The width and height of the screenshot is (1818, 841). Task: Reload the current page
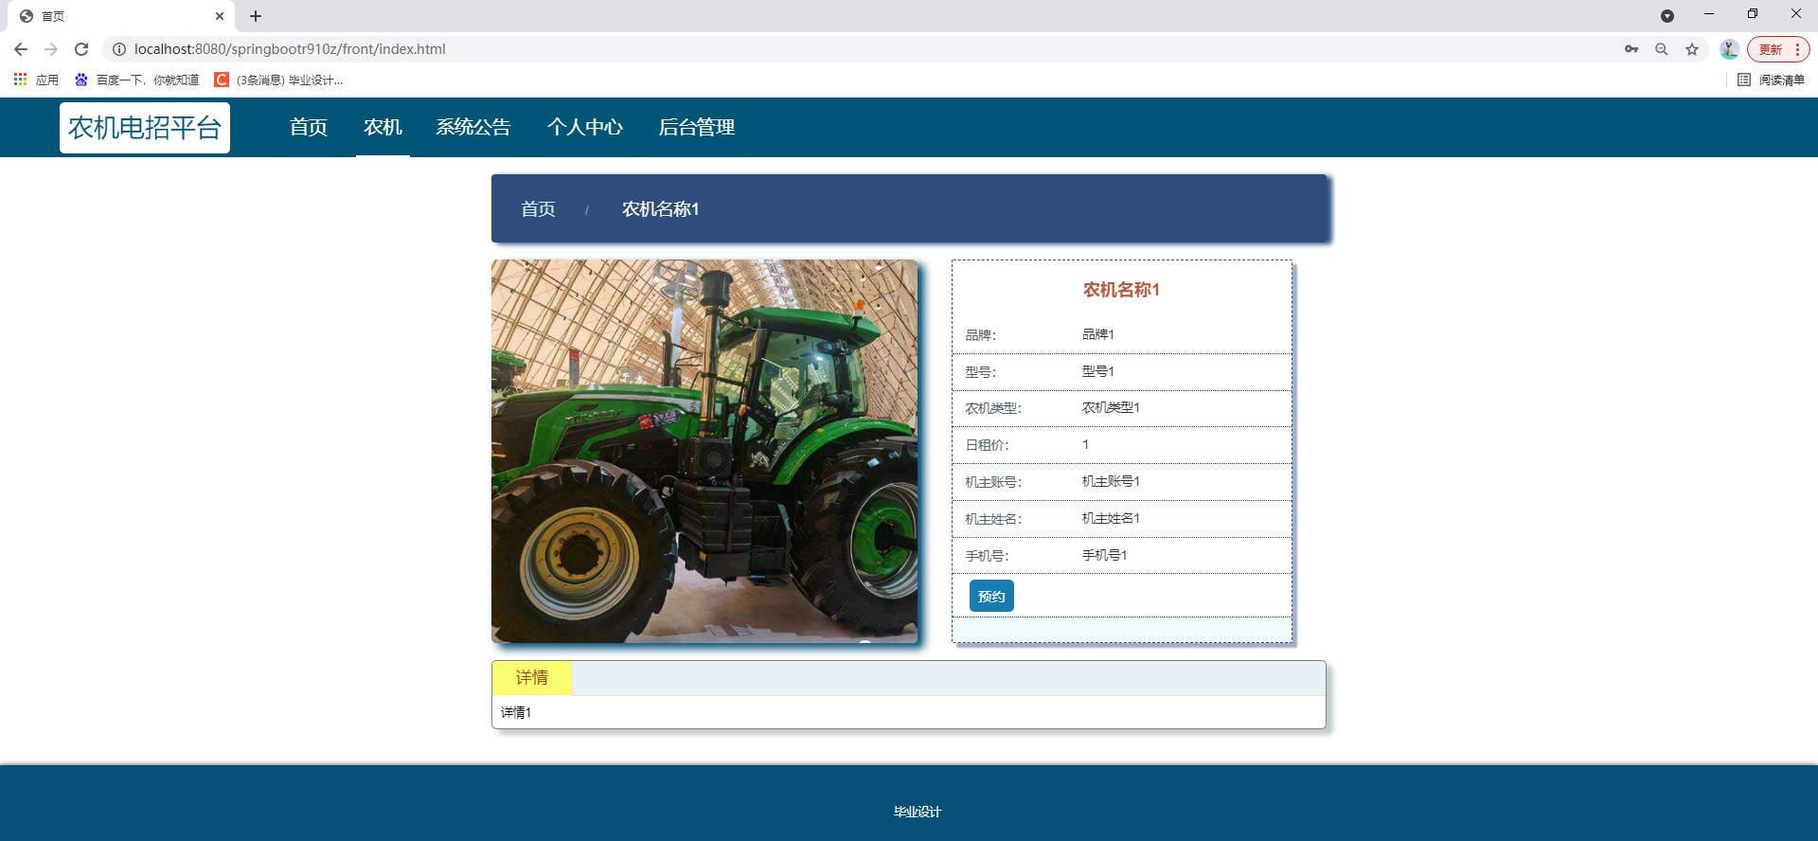81,49
